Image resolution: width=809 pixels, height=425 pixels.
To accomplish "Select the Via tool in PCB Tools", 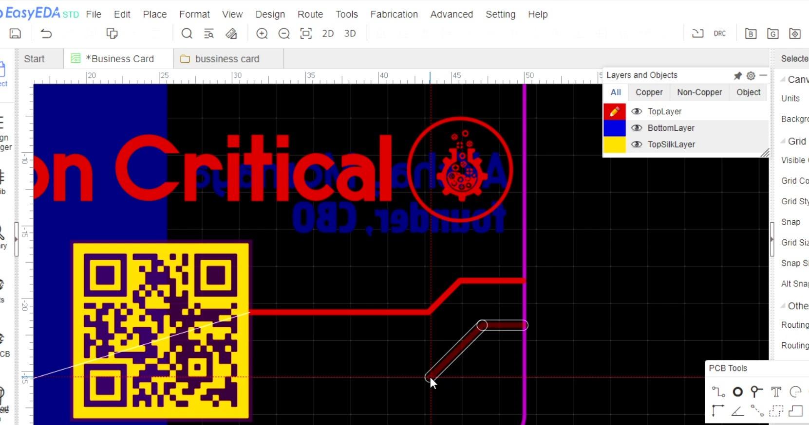I will [756, 392].
